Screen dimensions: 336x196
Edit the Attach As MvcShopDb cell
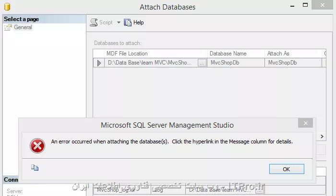click(x=293, y=63)
